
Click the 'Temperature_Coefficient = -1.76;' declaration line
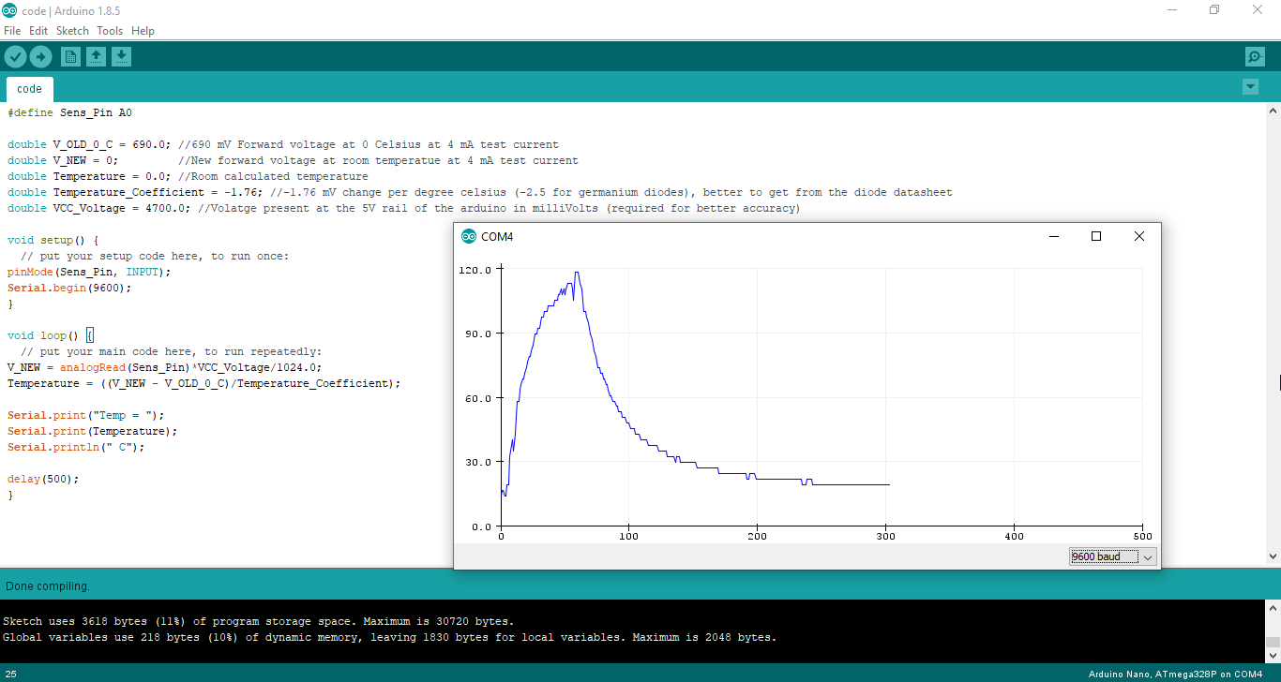click(x=480, y=192)
